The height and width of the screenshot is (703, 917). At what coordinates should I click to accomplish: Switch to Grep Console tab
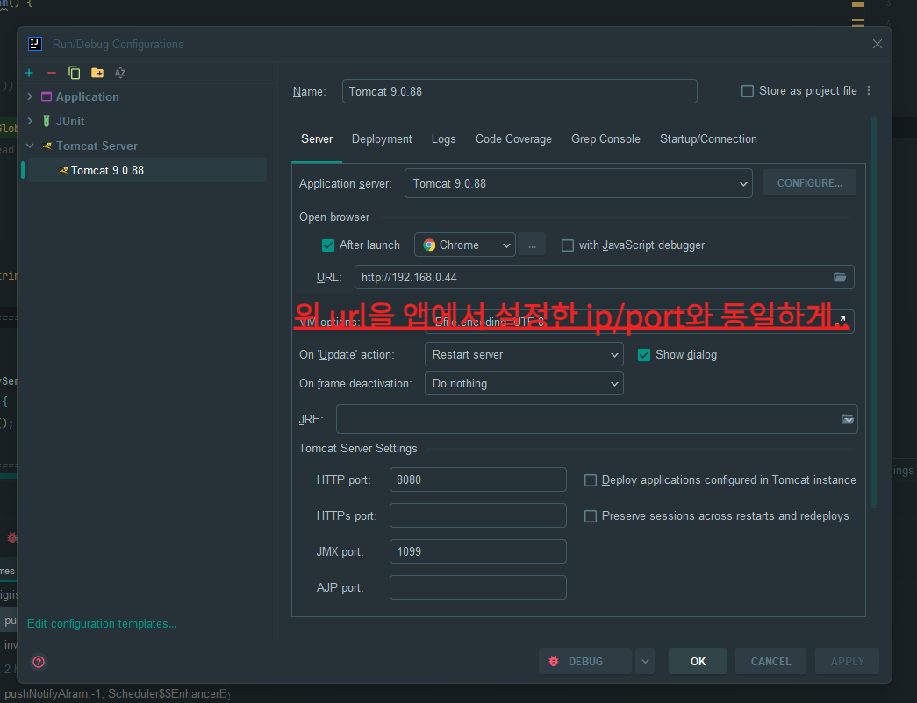pyautogui.click(x=605, y=139)
